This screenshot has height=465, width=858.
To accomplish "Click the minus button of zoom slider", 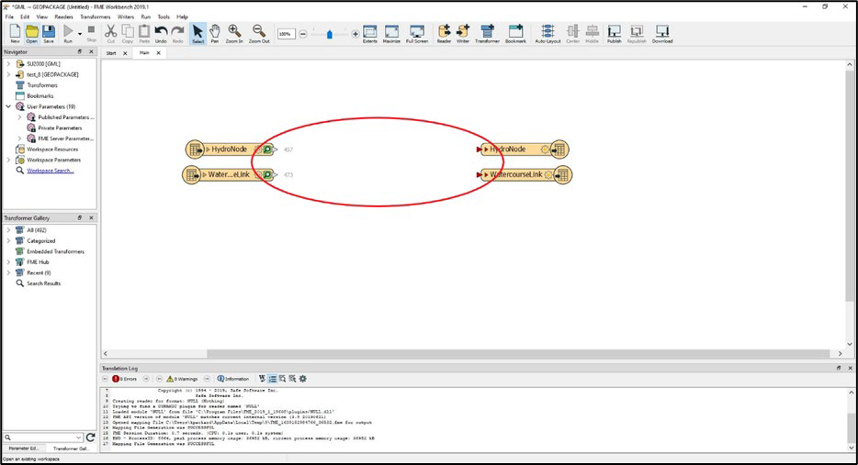I will click(303, 34).
